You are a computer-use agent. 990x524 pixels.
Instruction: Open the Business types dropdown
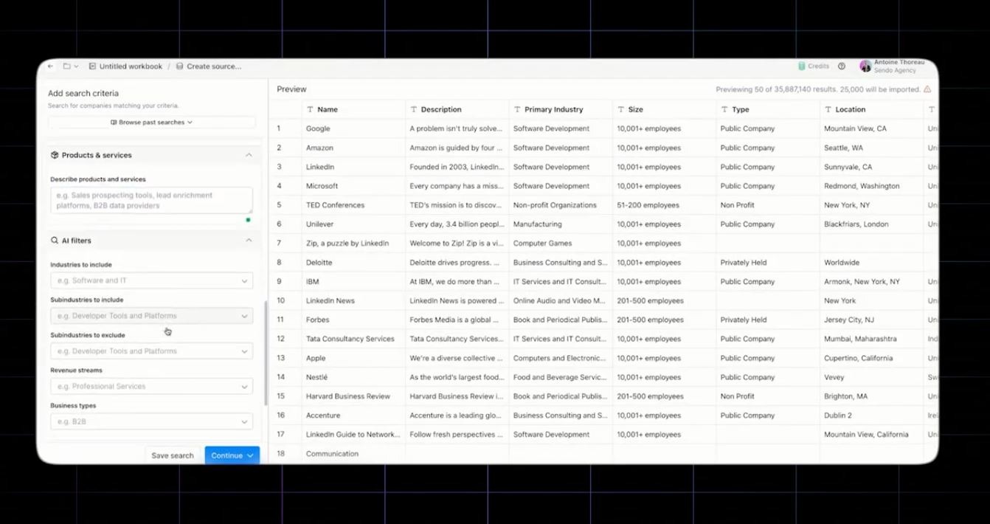(x=151, y=422)
